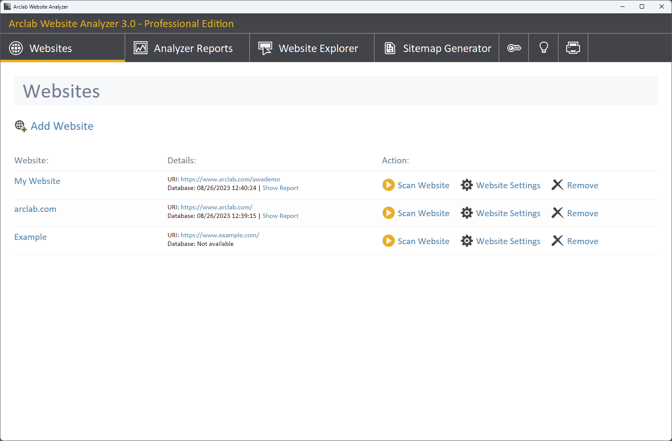Open Website Settings text for Example
672x441 pixels.
pos(508,241)
